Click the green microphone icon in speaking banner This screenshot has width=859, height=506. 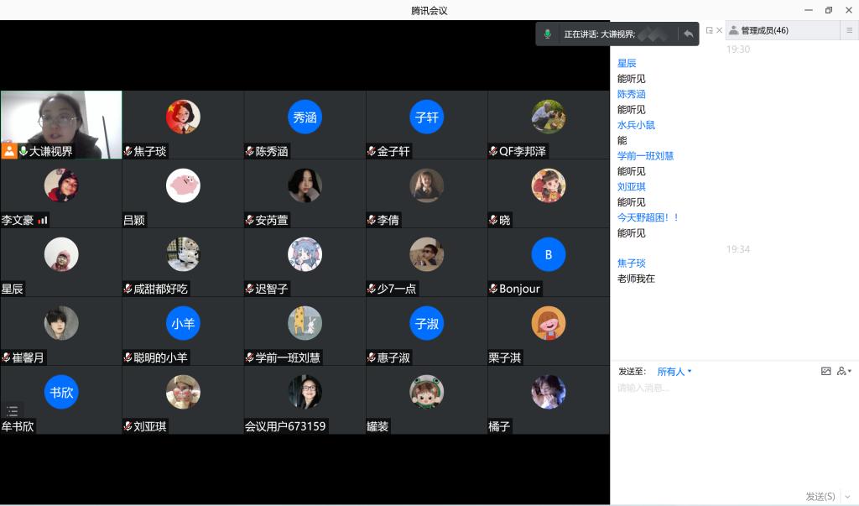click(548, 34)
